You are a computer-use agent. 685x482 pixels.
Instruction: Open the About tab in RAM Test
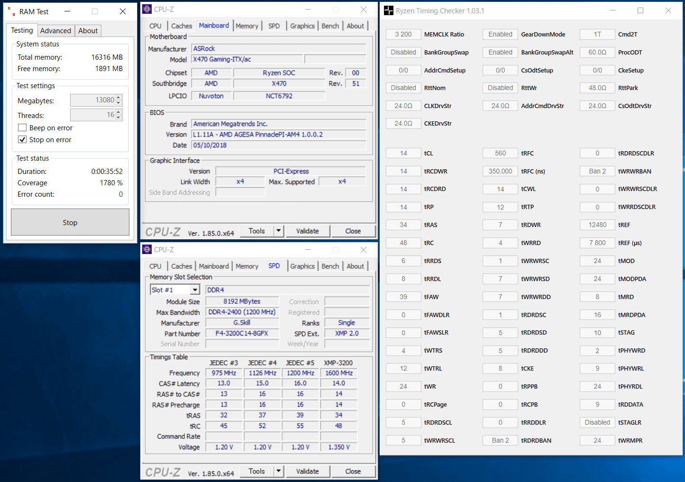(88, 31)
